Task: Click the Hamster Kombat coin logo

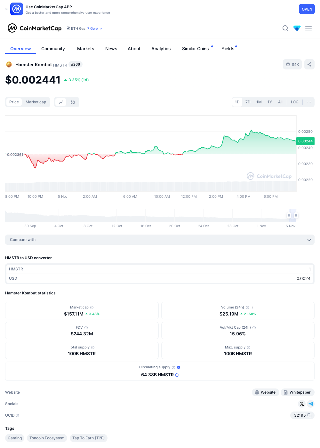Action: (x=9, y=65)
